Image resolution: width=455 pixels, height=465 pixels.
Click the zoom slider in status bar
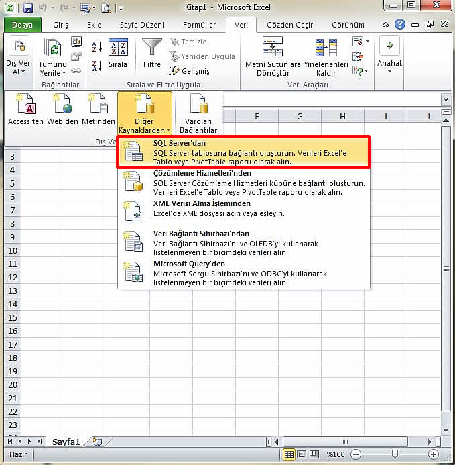395,454
